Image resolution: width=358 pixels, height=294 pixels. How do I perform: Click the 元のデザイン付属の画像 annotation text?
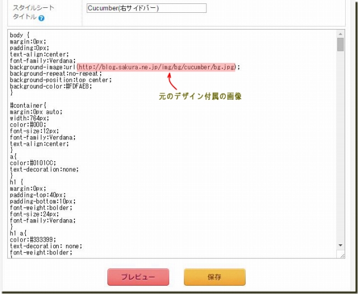pos(200,97)
